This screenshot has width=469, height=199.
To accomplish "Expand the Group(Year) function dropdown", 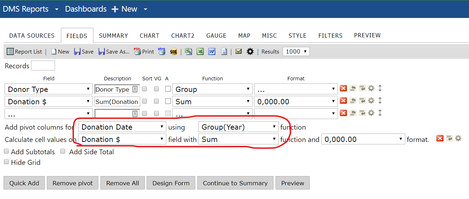I will coord(239,127).
